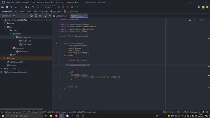Click the CRLF line separator widget

178,112
